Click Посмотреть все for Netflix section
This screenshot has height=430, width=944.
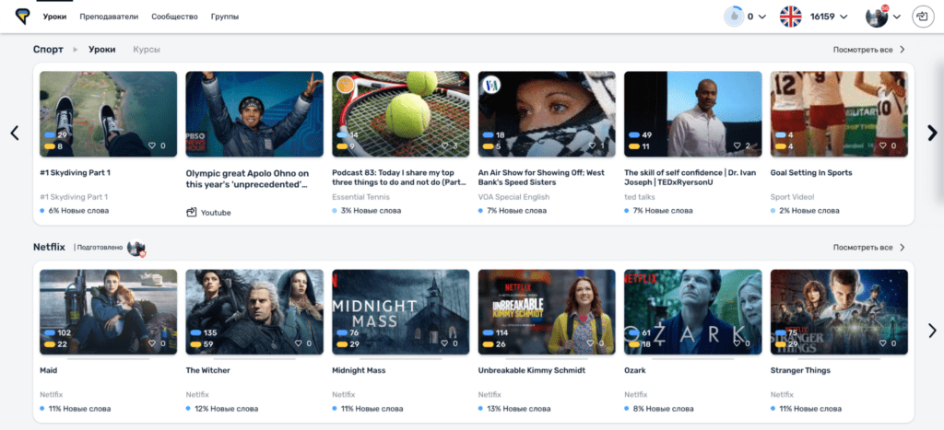coord(868,248)
